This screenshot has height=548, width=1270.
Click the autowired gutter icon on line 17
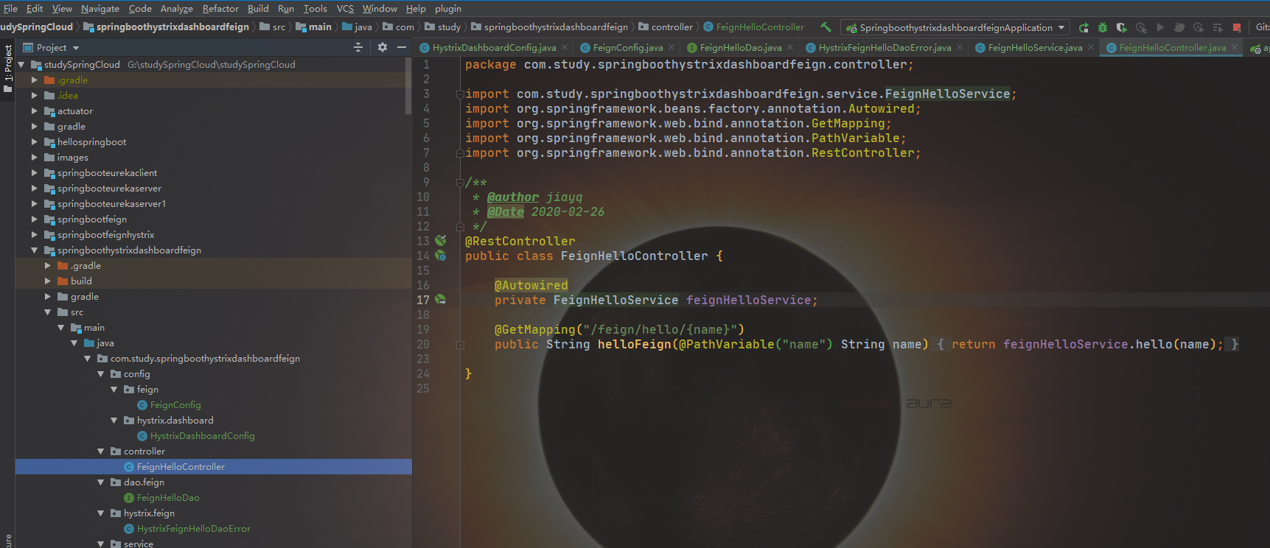tap(440, 300)
